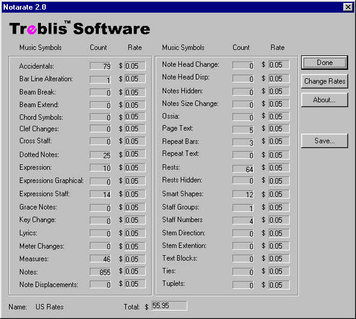Click the Chord Symbols rate field
Image resolution: width=356 pixels, height=319 pixels.
pyautogui.click(x=135, y=117)
